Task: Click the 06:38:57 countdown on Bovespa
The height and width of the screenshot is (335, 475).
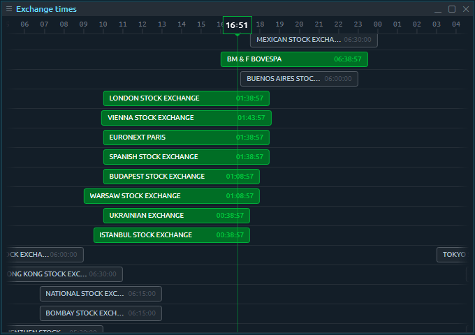Action: point(347,59)
